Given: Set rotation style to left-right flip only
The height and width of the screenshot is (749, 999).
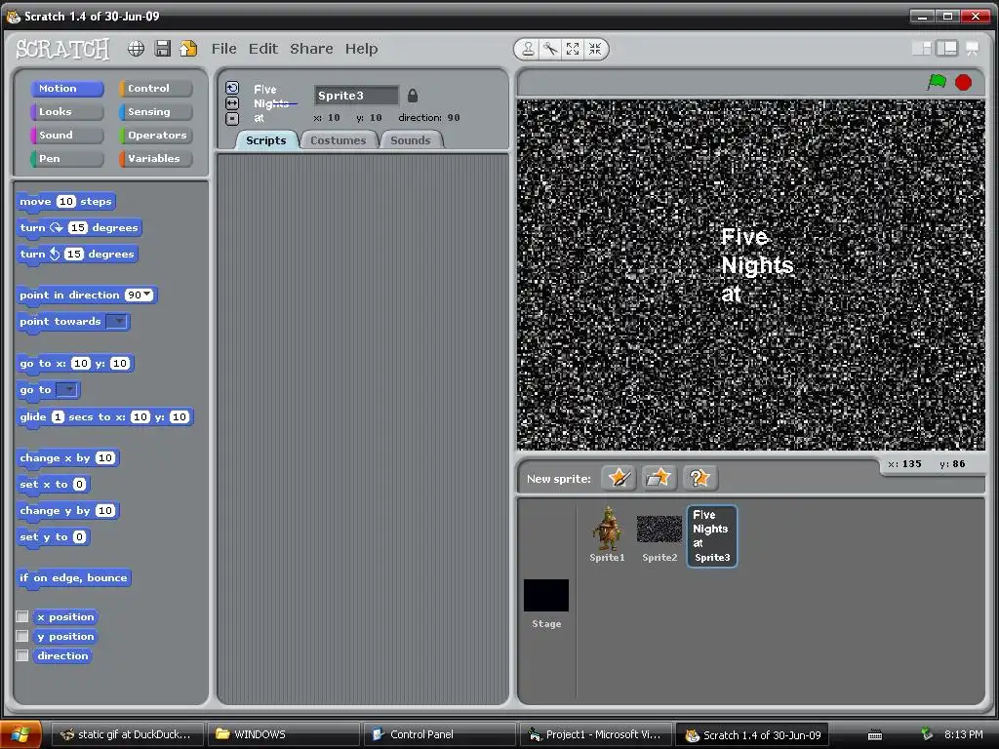Looking at the screenshot, I should [232, 103].
